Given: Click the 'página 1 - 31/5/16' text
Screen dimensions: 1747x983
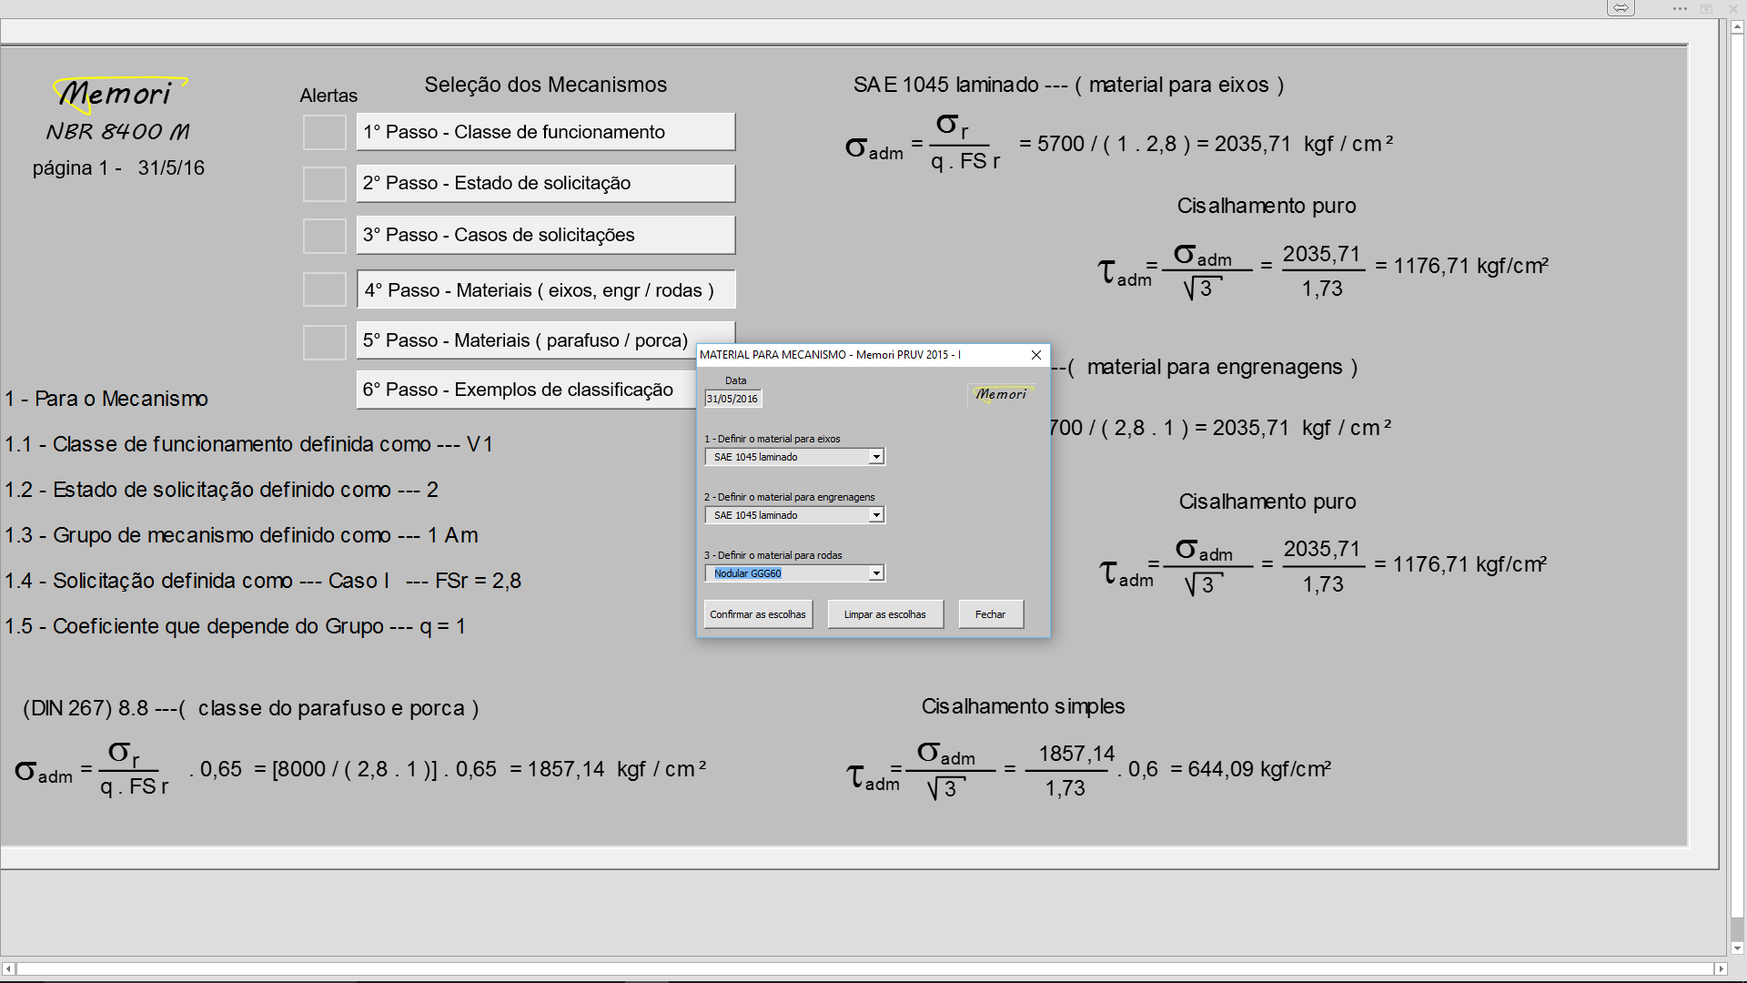Looking at the screenshot, I should 118,168.
